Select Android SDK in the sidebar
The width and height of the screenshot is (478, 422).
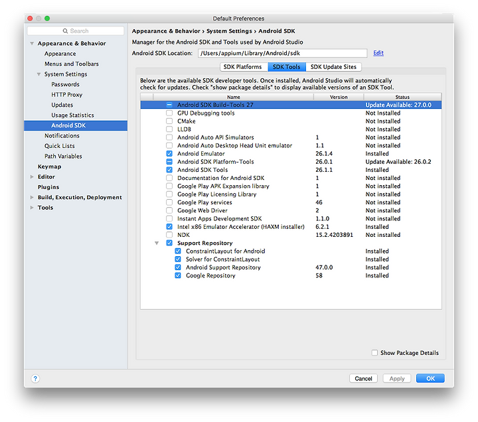pos(76,125)
